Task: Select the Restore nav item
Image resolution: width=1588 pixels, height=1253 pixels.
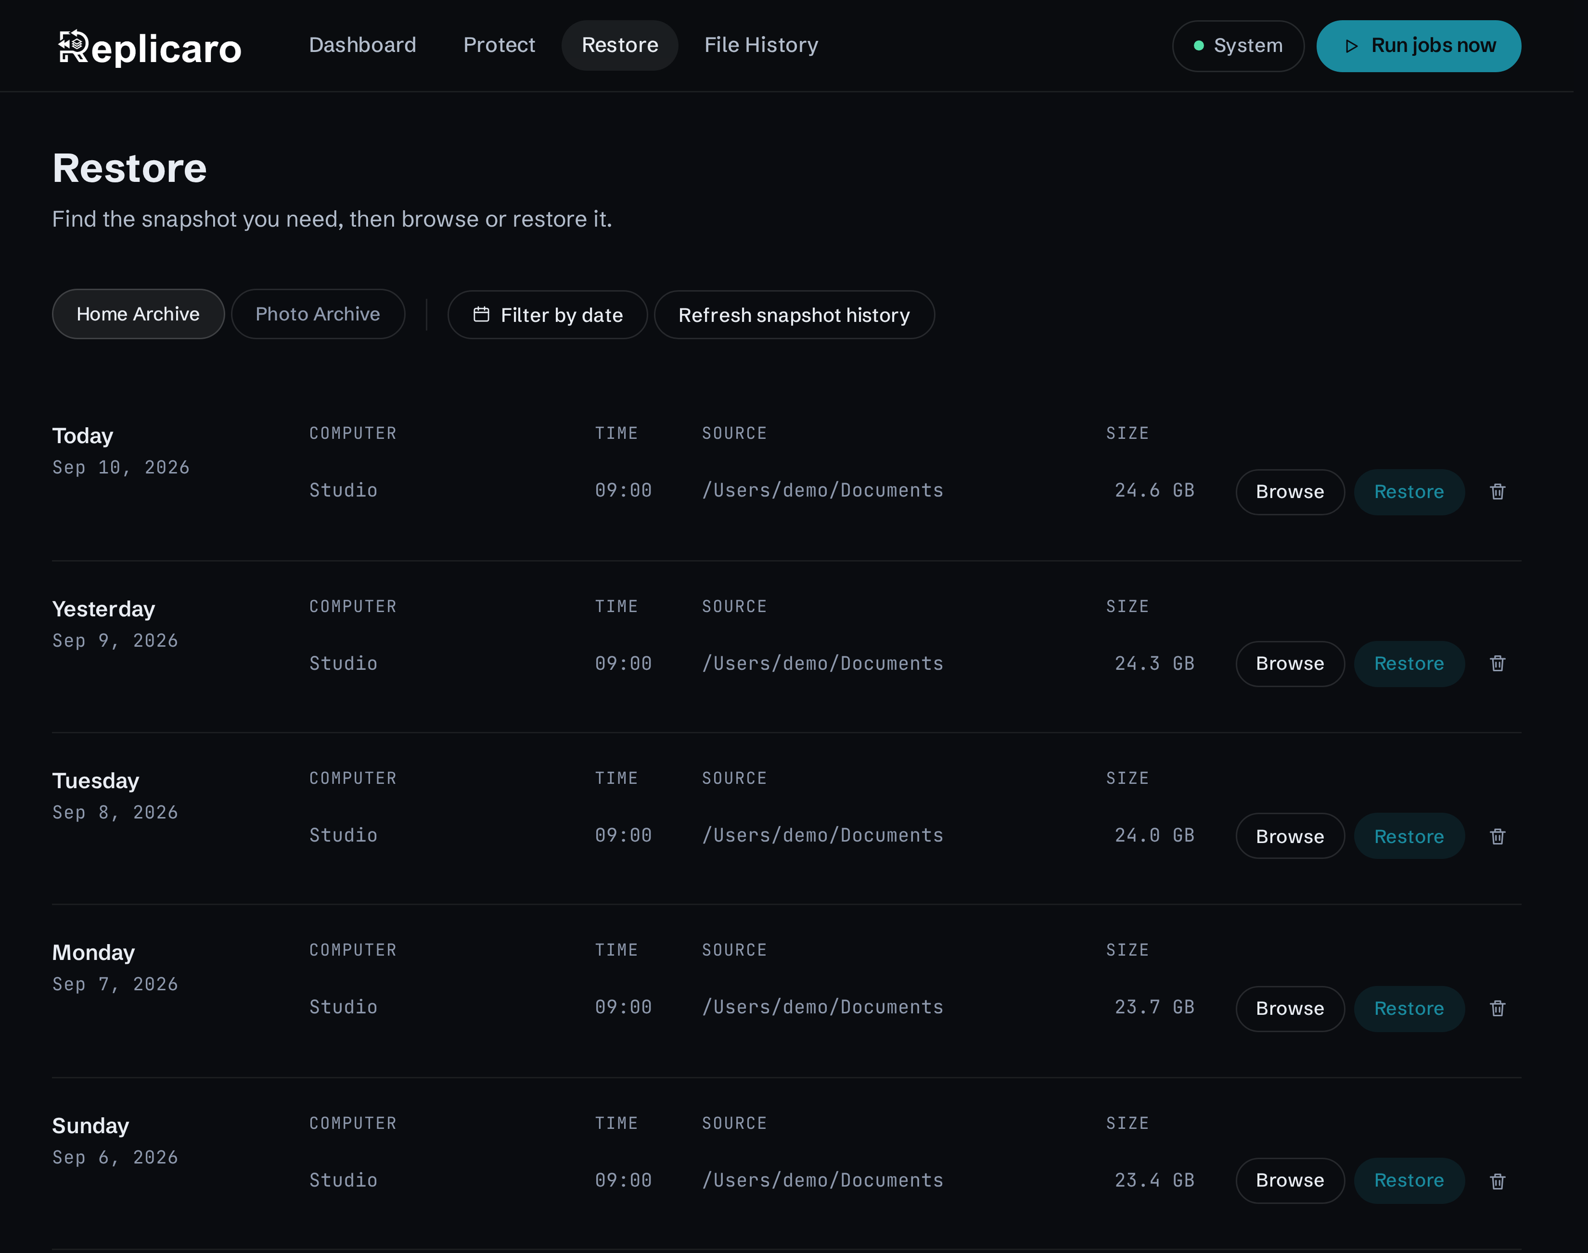Action: pyautogui.click(x=620, y=46)
